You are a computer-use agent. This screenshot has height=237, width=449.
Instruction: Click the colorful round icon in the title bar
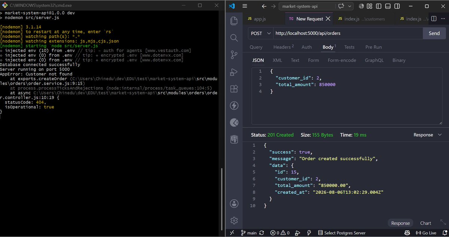pos(361,6)
